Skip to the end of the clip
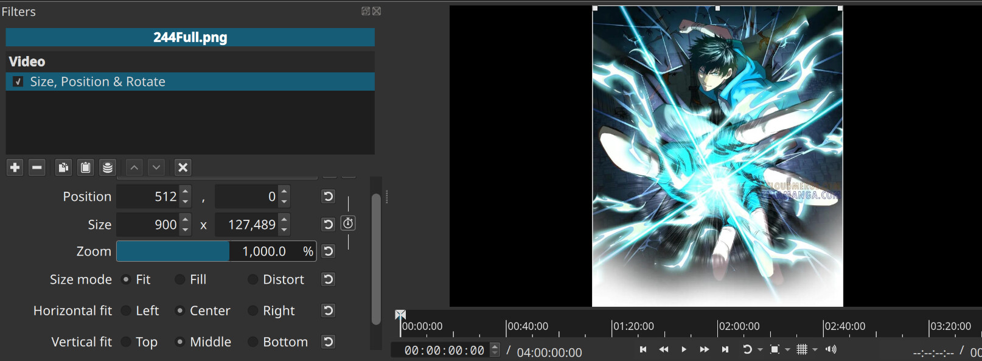Viewport: 982px width, 361px height. point(725,349)
